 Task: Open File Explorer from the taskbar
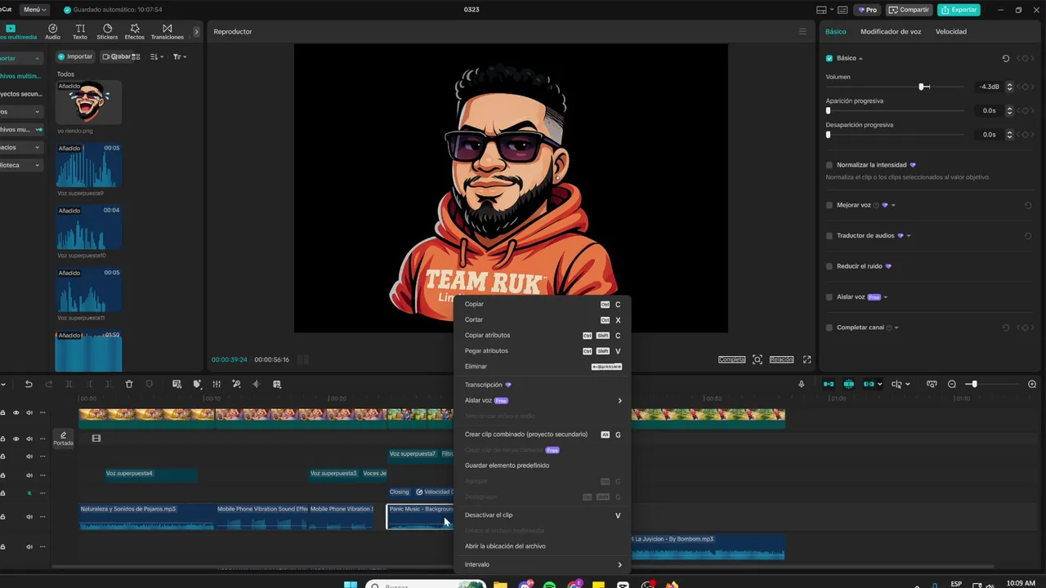tap(500, 585)
